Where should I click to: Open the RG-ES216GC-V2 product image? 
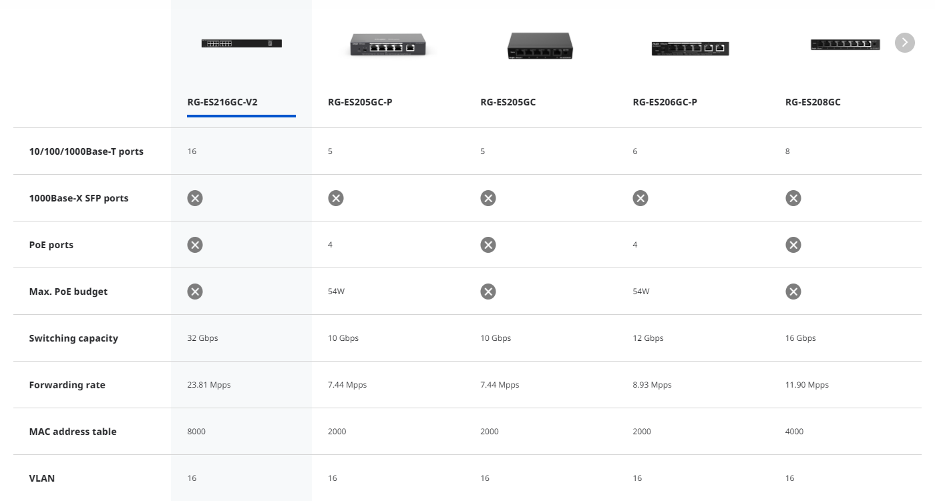point(242,43)
